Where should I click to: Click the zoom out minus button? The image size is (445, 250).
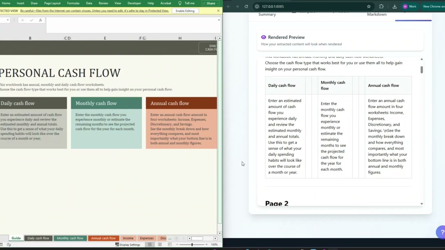pos(177,245)
